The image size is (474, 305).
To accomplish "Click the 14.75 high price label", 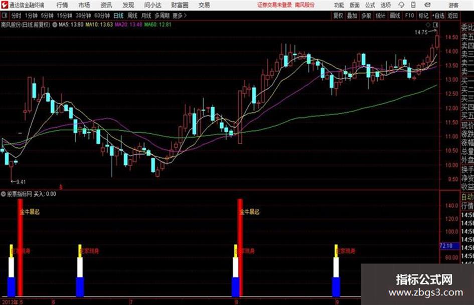I will click(421, 32).
